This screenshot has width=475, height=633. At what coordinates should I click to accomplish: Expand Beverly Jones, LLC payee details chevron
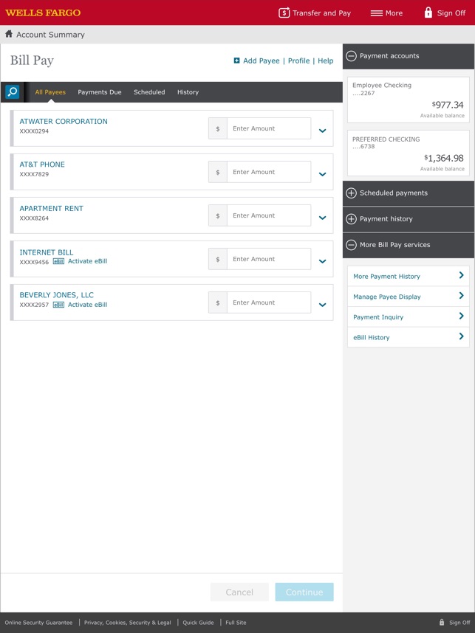(x=322, y=305)
